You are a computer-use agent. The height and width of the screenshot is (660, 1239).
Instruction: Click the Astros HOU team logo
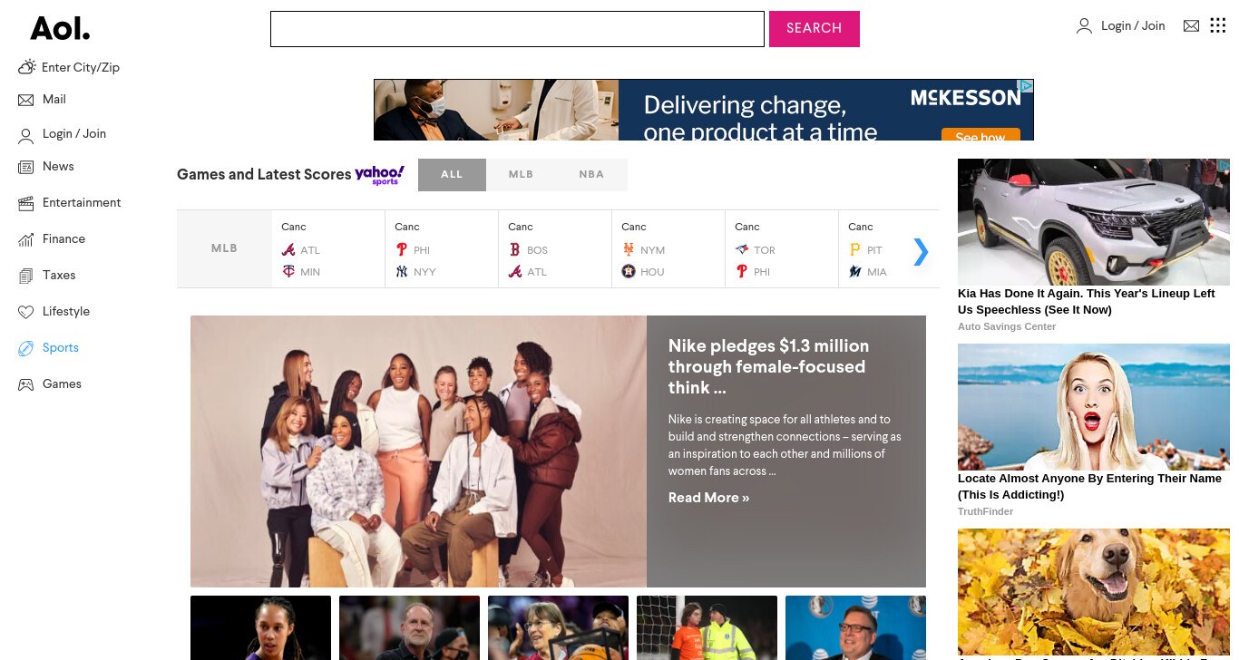pyautogui.click(x=629, y=271)
